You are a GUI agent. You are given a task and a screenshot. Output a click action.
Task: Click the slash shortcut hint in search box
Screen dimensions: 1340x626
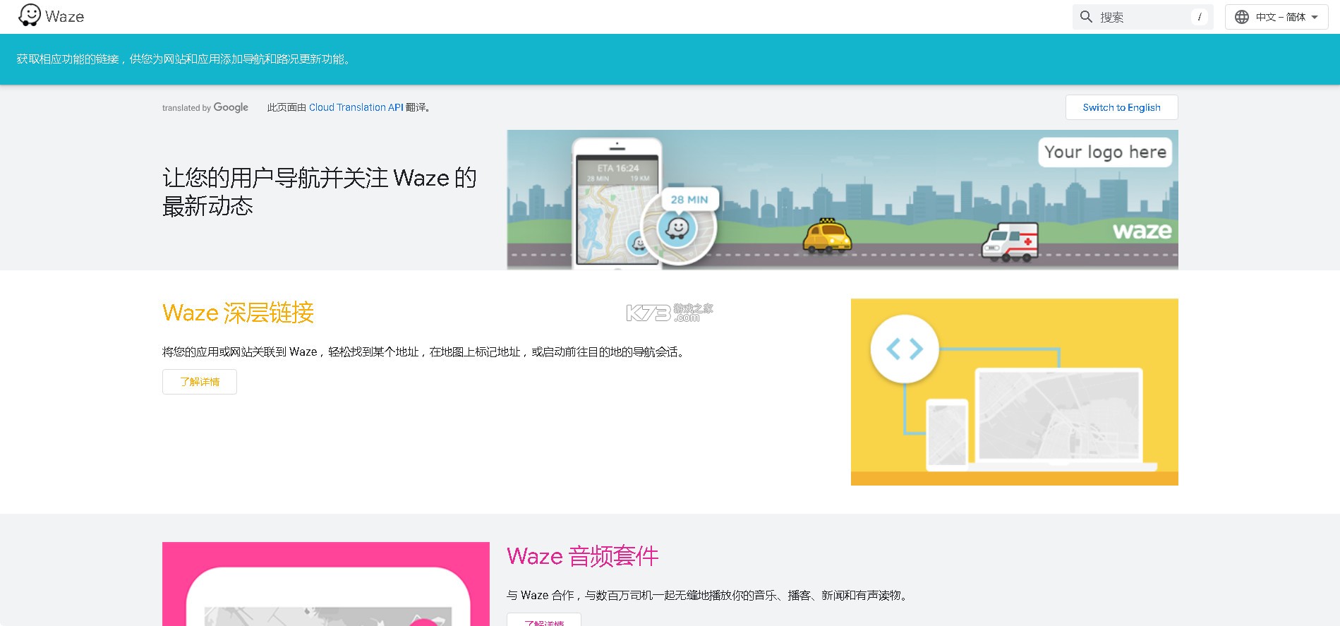[1200, 17]
